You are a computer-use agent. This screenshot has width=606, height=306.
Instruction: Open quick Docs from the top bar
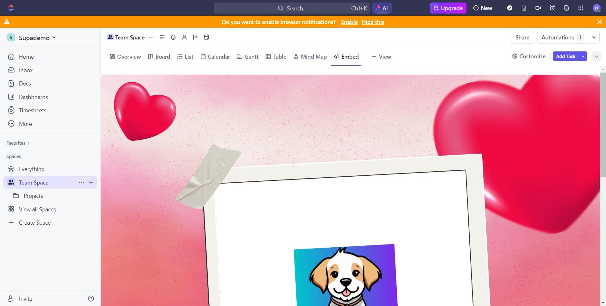tap(566, 8)
